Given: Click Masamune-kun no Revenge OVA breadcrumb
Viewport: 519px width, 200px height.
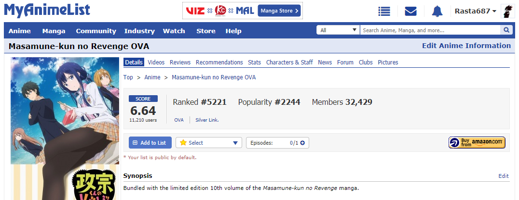Looking at the screenshot, I should click(214, 77).
